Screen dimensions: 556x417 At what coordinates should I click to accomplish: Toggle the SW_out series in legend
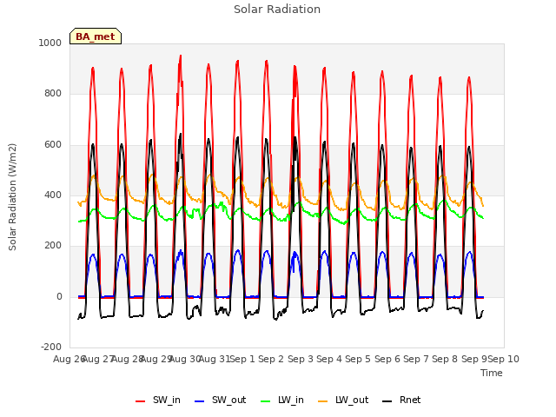click(x=220, y=400)
